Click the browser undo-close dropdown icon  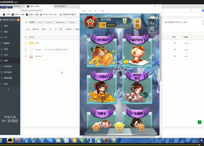(9, 10)
